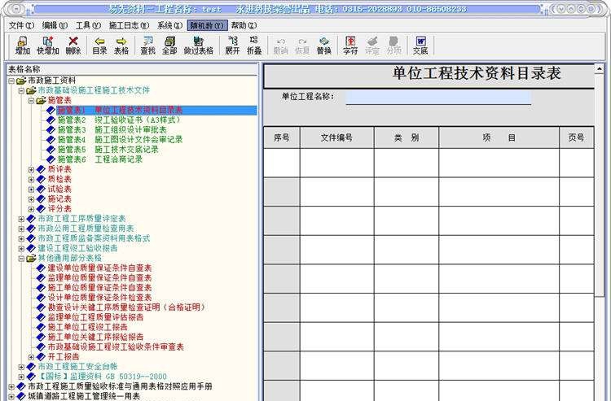
Task: Click the 文件编号 column header
Action: [x=336, y=137]
